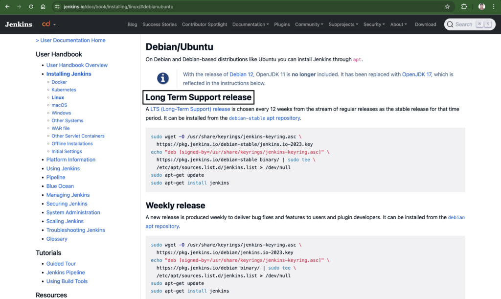
Task: Open Troubleshooting Jenkins sidebar link
Action: click(x=76, y=230)
